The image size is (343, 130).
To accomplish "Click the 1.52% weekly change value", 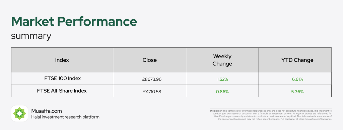I will coord(222,79).
